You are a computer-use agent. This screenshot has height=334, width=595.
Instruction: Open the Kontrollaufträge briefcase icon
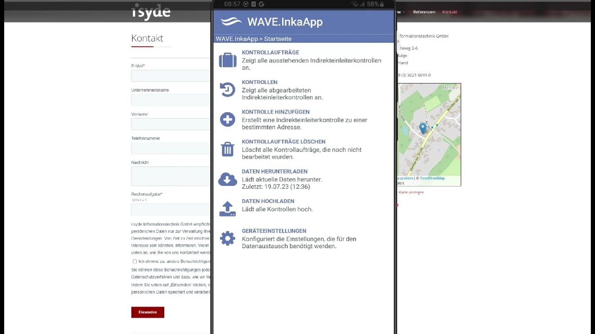[228, 60]
